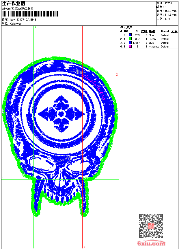This screenshot has height=249, width=179.
Task: Click the green swatch in the 3327-stitch row
Action: (130, 39)
